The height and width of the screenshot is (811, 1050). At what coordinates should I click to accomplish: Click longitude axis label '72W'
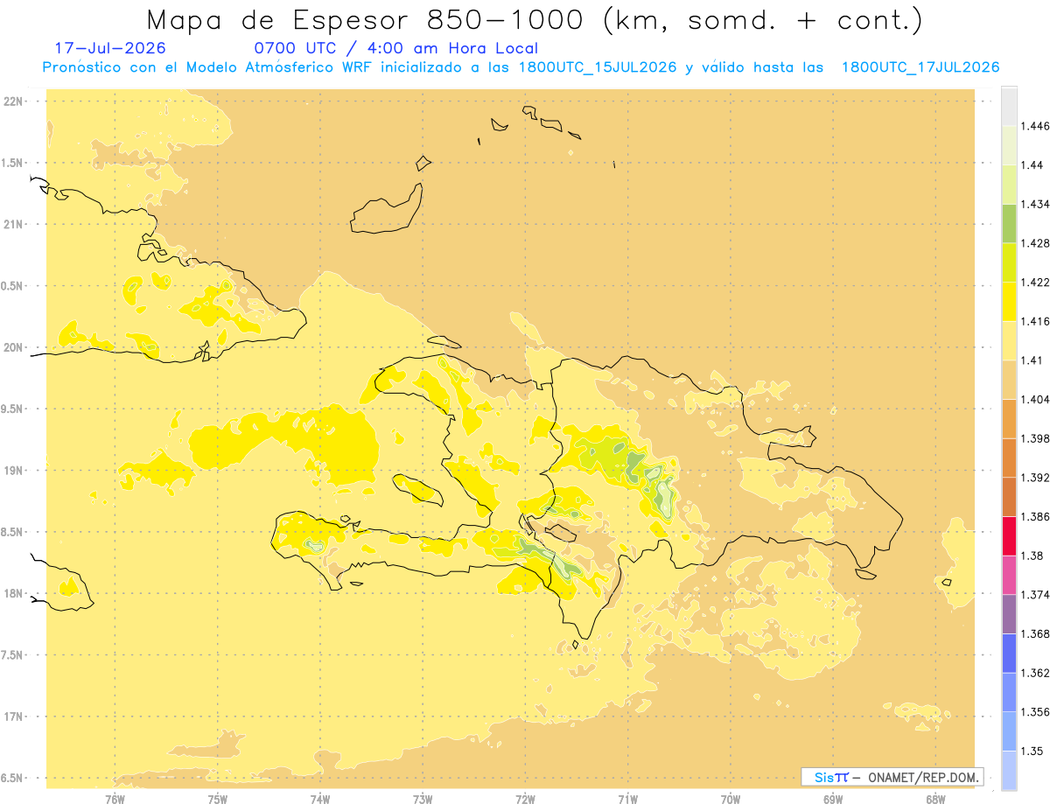point(525,800)
